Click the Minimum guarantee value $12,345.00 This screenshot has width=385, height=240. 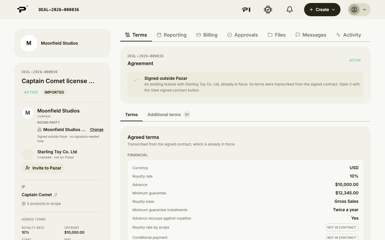tap(347, 193)
